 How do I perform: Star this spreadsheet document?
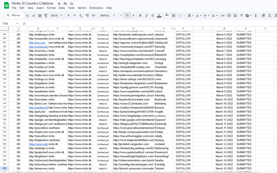pyautogui.click(x=59, y=4)
